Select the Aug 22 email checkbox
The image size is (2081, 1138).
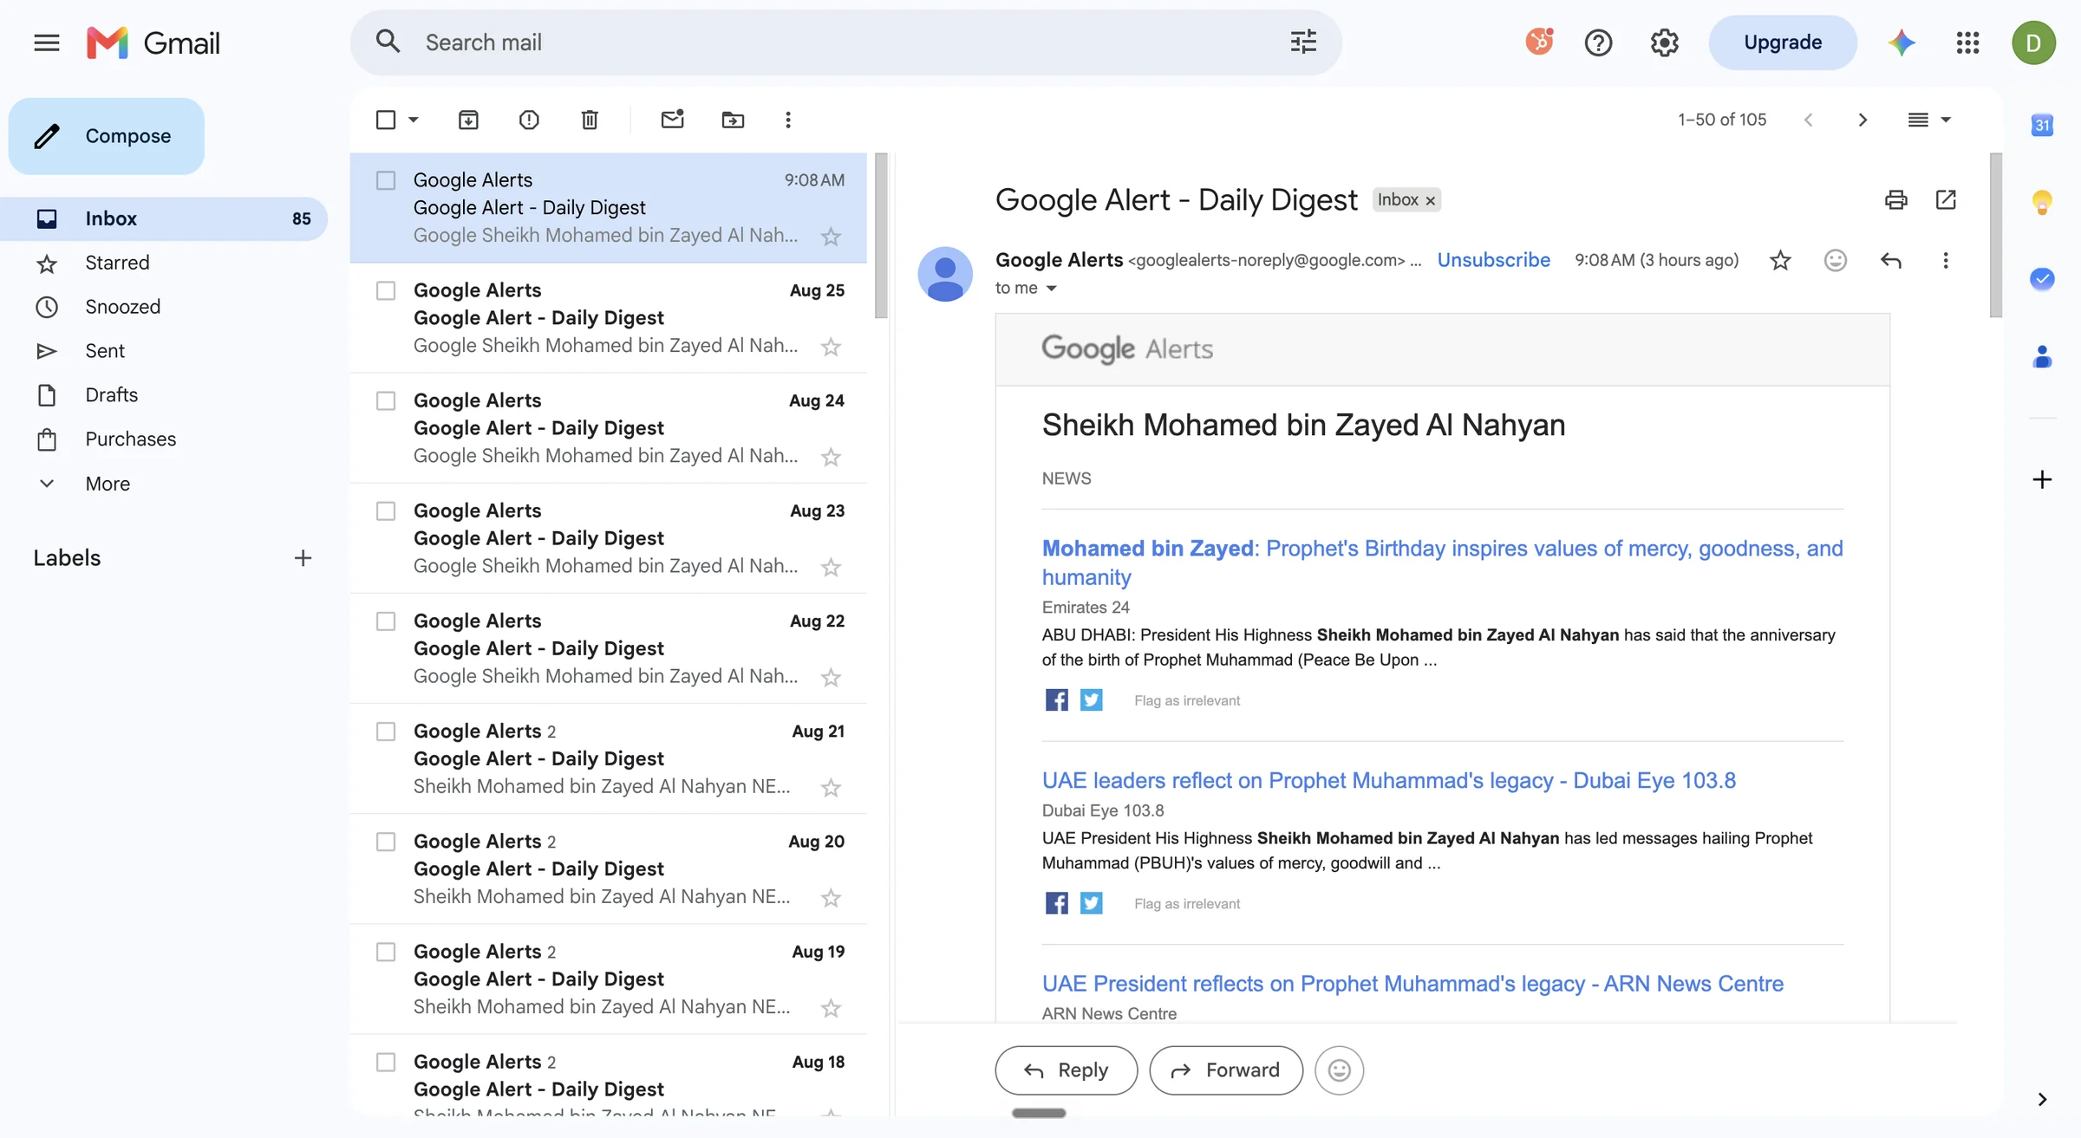click(x=386, y=621)
